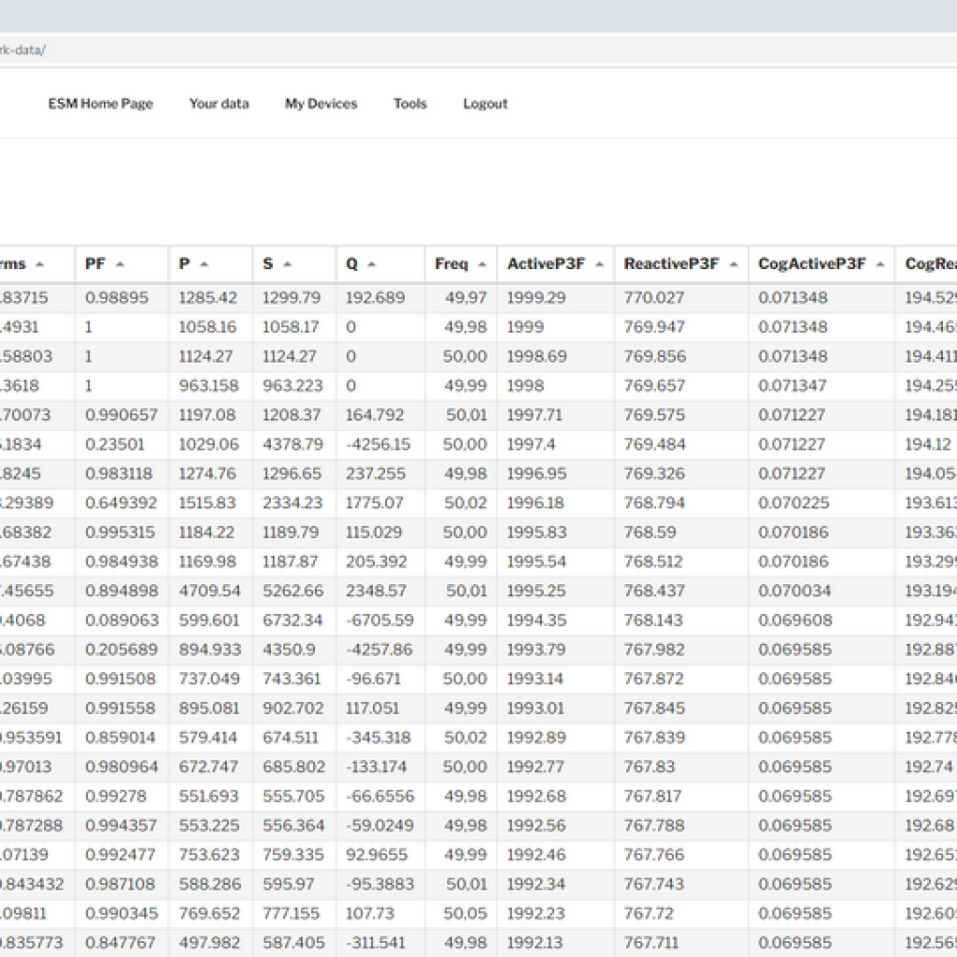This screenshot has width=957, height=957.
Task: Open My Devices in navigation
Action: coord(321,104)
